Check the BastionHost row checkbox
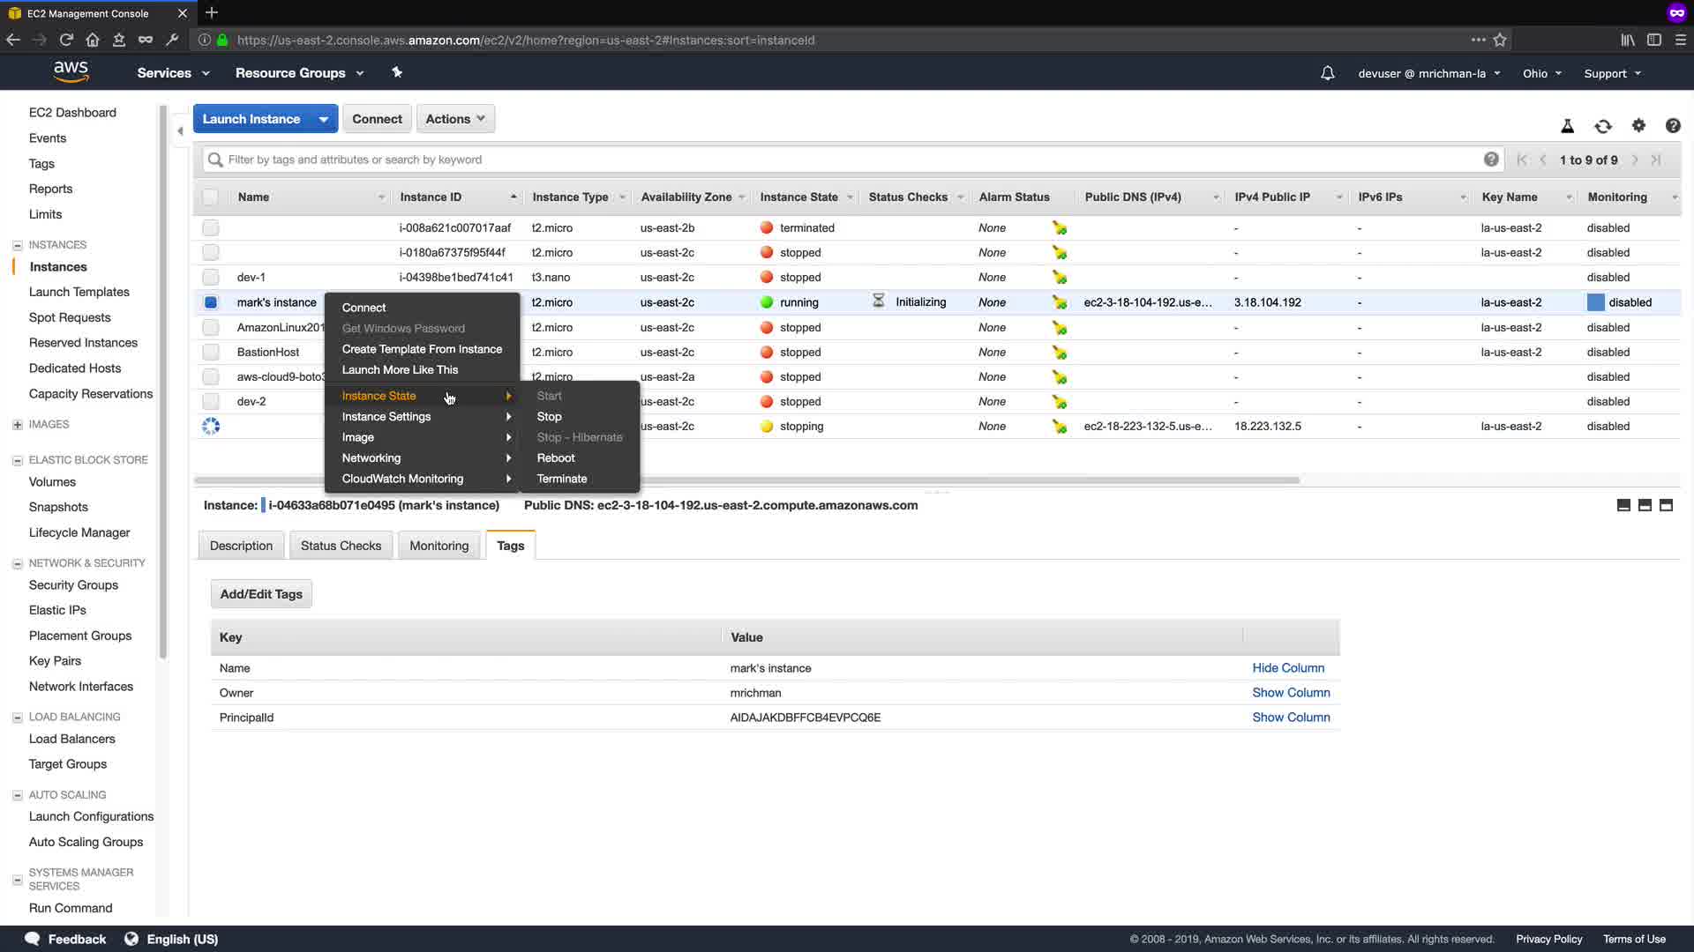This screenshot has width=1694, height=952. tap(210, 352)
